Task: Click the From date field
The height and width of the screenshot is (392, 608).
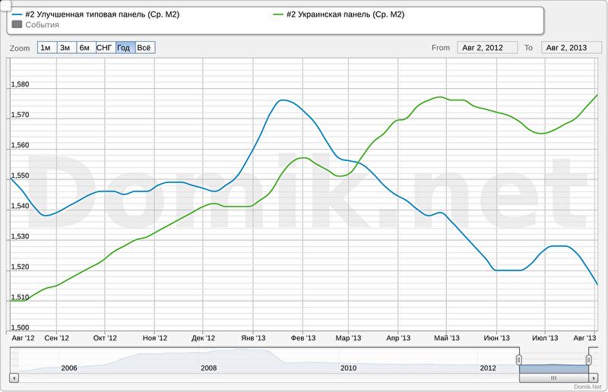Action: pyautogui.click(x=486, y=48)
